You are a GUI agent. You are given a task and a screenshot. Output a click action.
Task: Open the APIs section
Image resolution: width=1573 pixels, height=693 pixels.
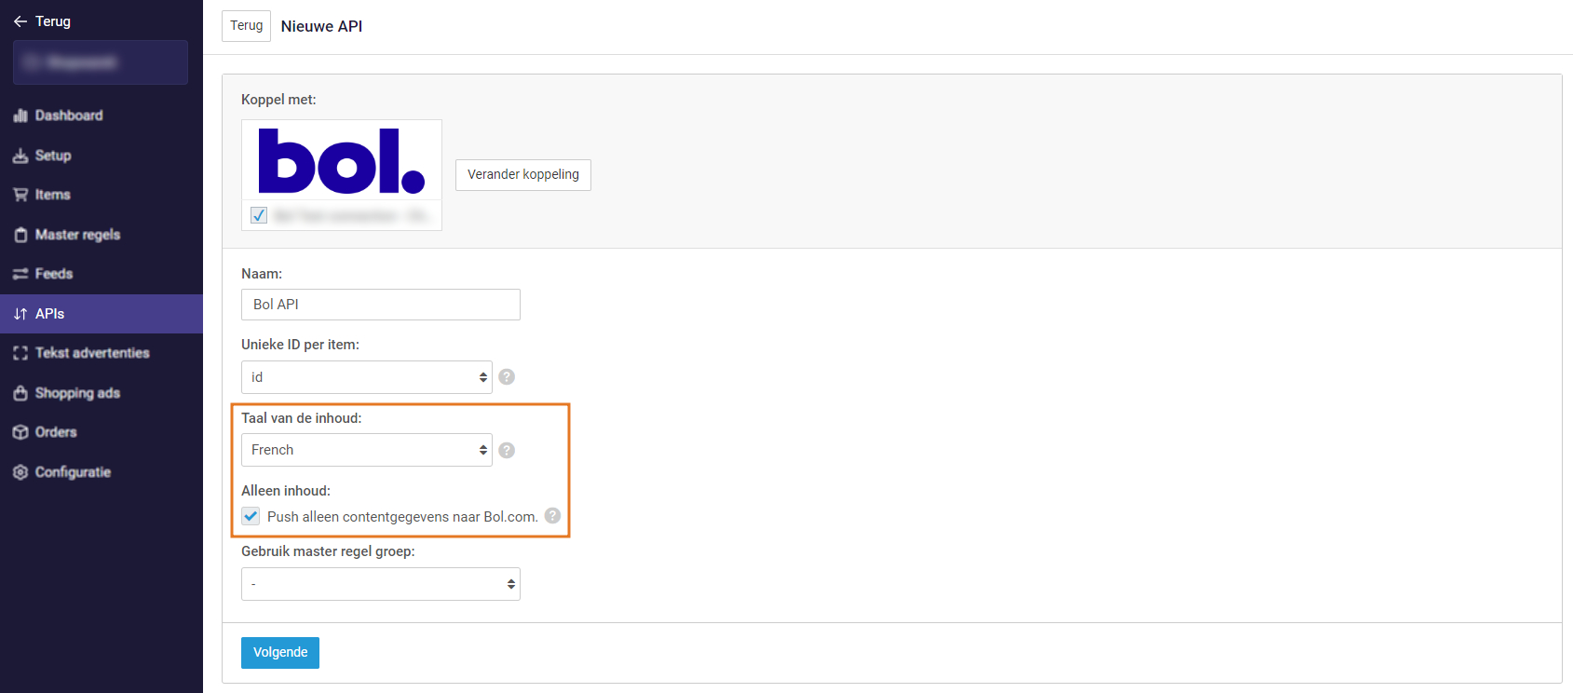pyautogui.click(x=102, y=314)
